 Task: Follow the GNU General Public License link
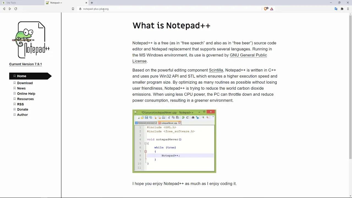coord(248,55)
